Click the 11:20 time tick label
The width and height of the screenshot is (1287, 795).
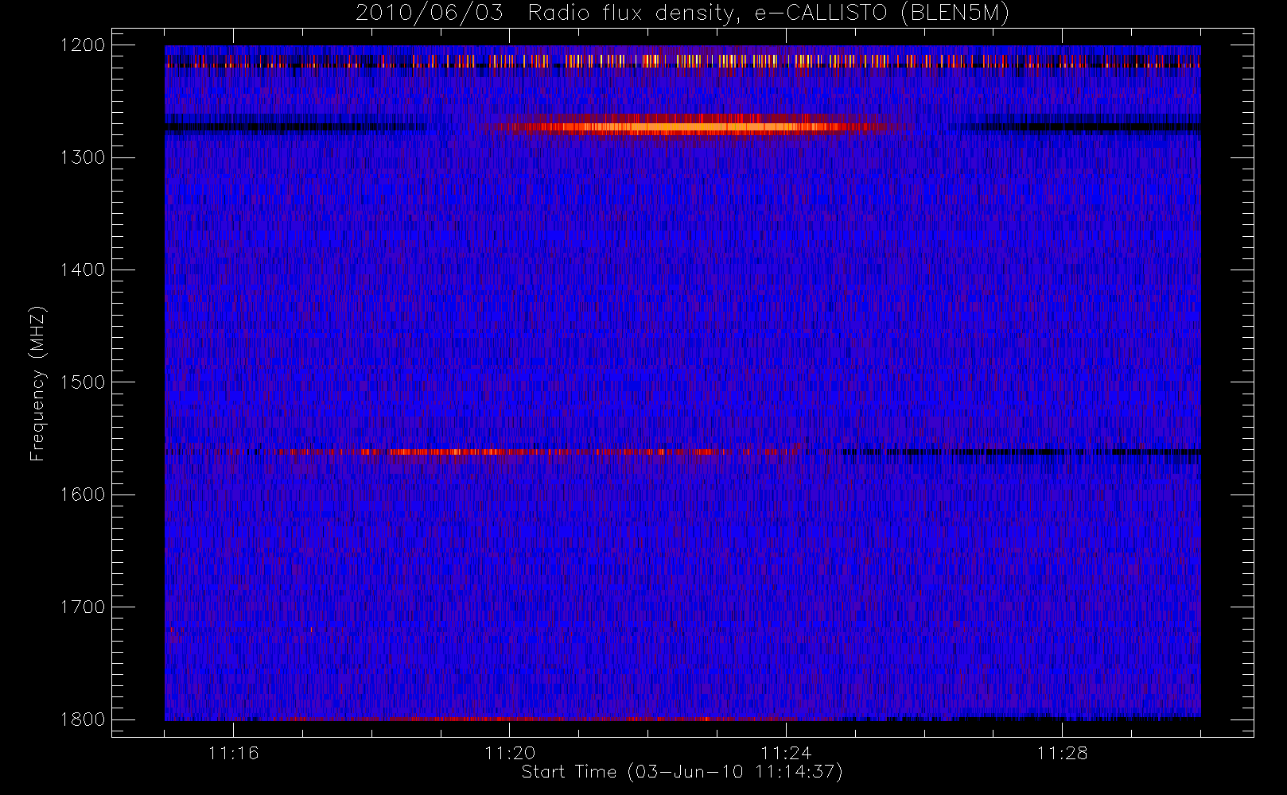(510, 753)
